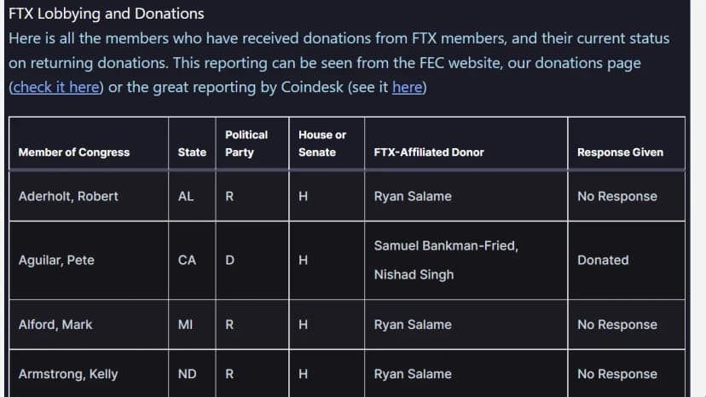Click the CA state cell
This screenshot has width=706, height=397.
tap(187, 260)
